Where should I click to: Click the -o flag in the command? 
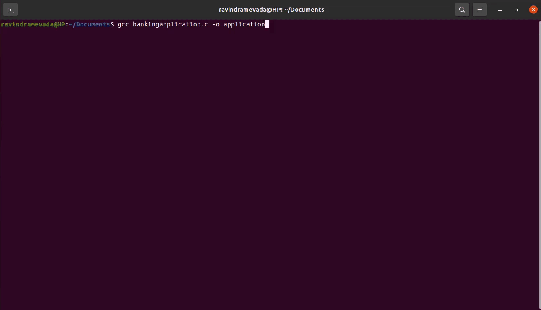[x=216, y=24]
